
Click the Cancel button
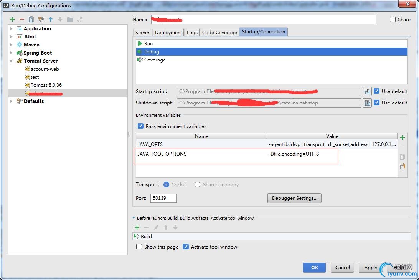tap(342, 267)
